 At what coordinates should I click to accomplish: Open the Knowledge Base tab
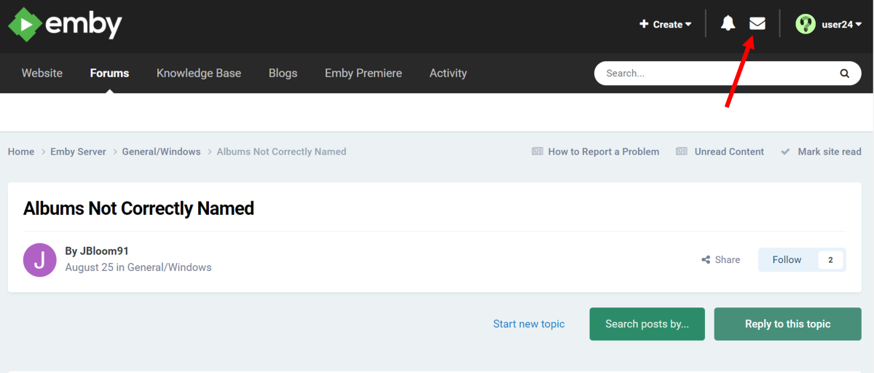(199, 73)
